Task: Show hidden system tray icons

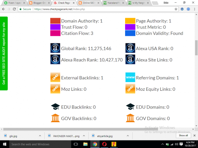Action: pos(162,144)
